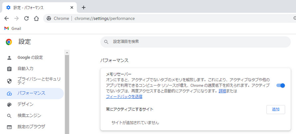This screenshot has width=296, height=134.
Task: Open a new tab with plus button
Action: click(x=83, y=7)
